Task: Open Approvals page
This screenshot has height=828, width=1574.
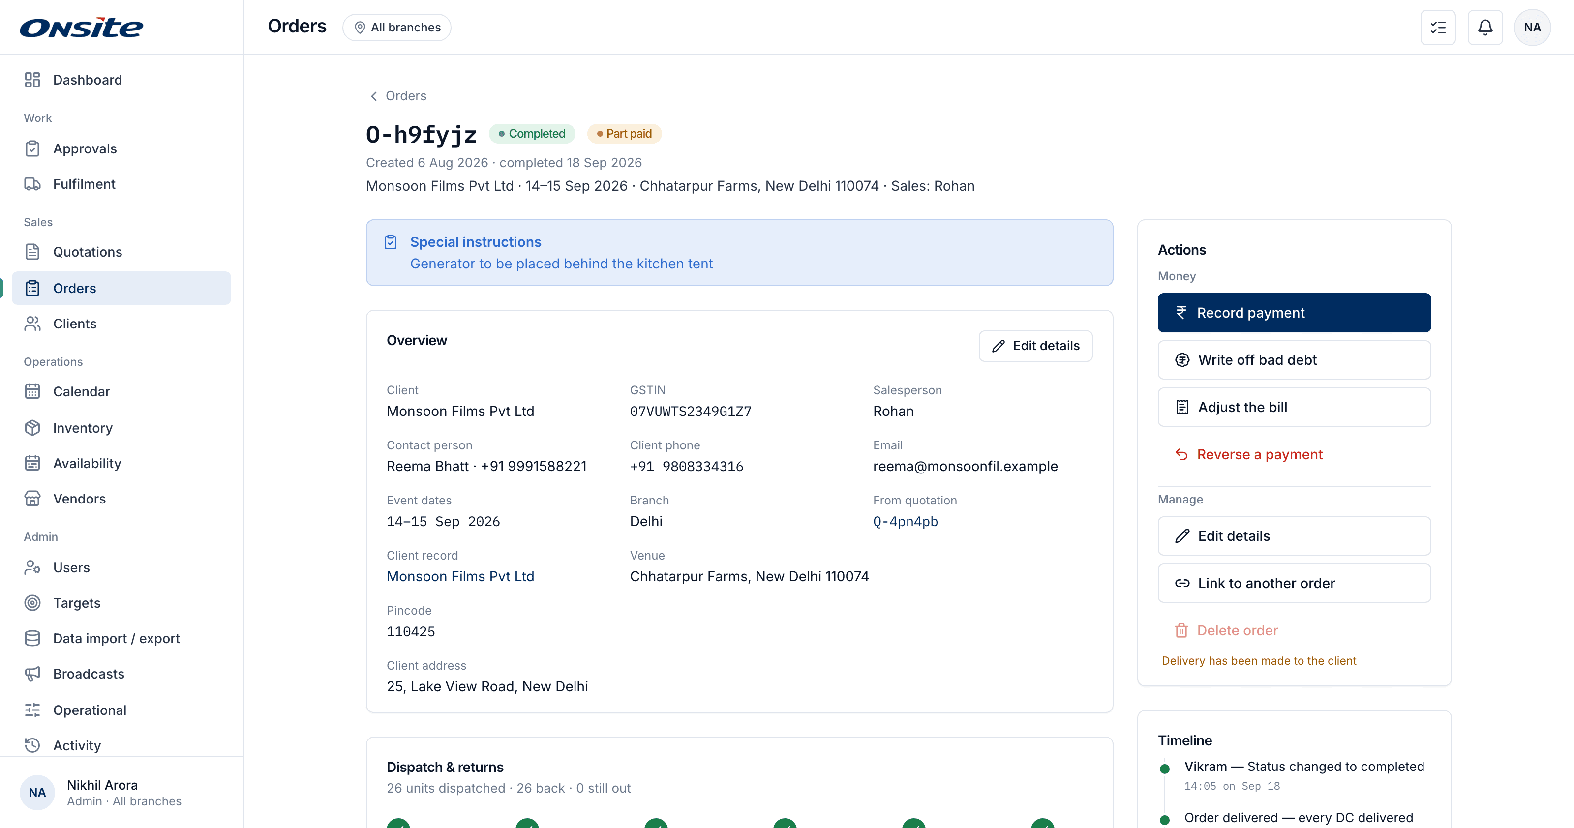Action: coord(121,148)
